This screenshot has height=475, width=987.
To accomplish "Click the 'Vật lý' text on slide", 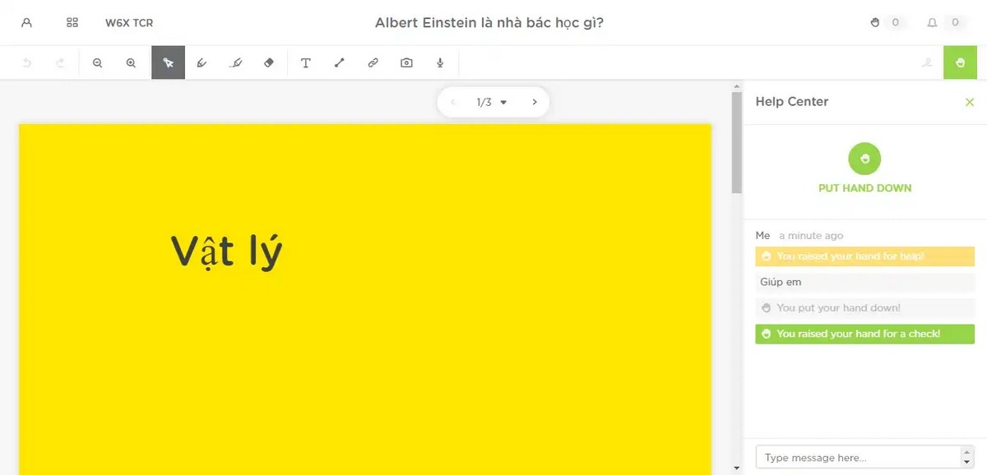I will pyautogui.click(x=227, y=252).
